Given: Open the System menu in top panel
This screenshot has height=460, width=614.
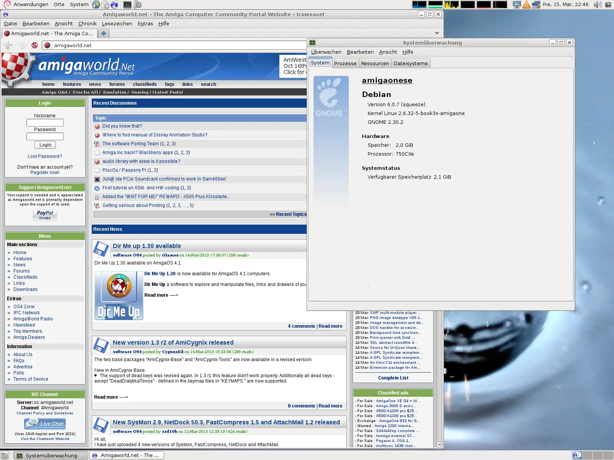Looking at the screenshot, I should coord(79,5).
